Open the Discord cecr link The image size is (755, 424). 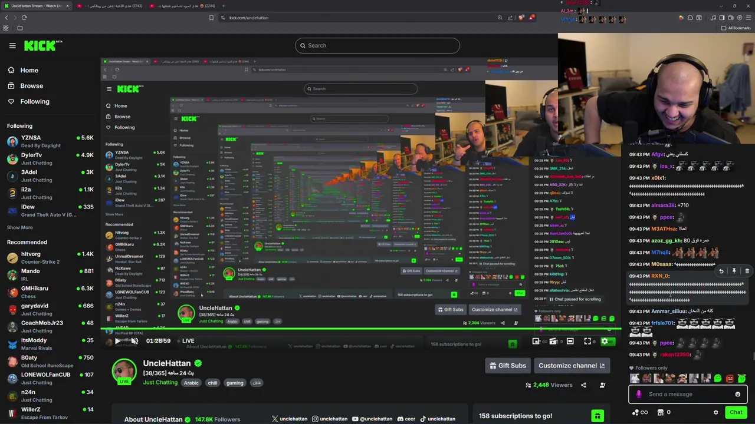coord(406,419)
